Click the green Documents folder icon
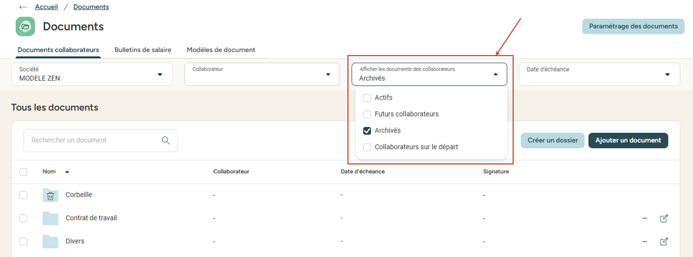This screenshot has height=257, width=693. click(x=25, y=26)
